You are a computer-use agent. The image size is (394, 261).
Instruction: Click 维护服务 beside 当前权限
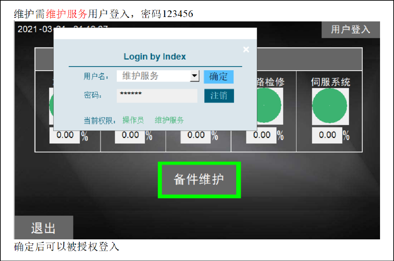pyautogui.click(x=169, y=121)
